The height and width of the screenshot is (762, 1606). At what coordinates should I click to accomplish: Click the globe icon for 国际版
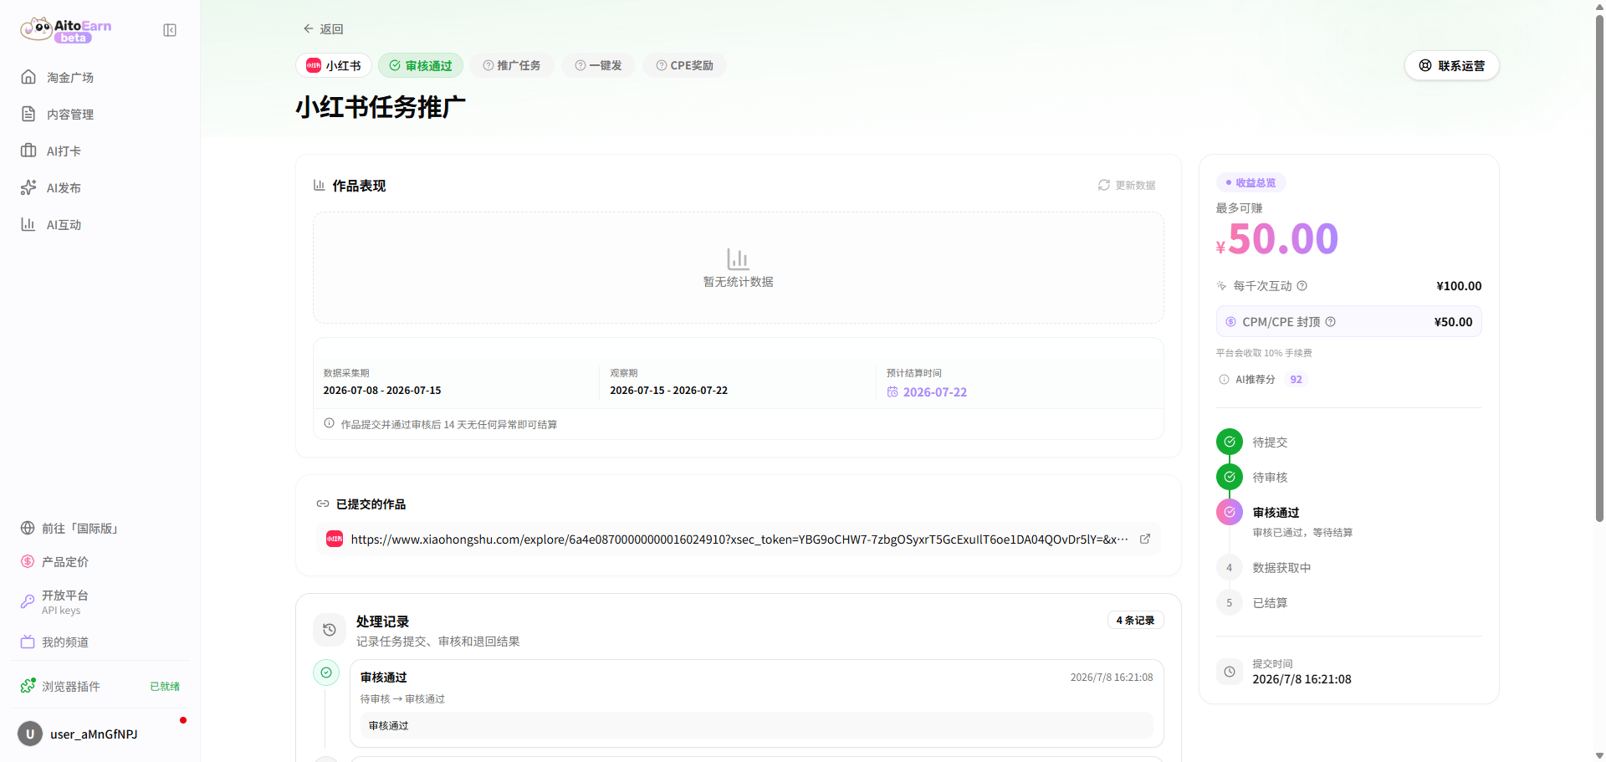click(x=28, y=528)
